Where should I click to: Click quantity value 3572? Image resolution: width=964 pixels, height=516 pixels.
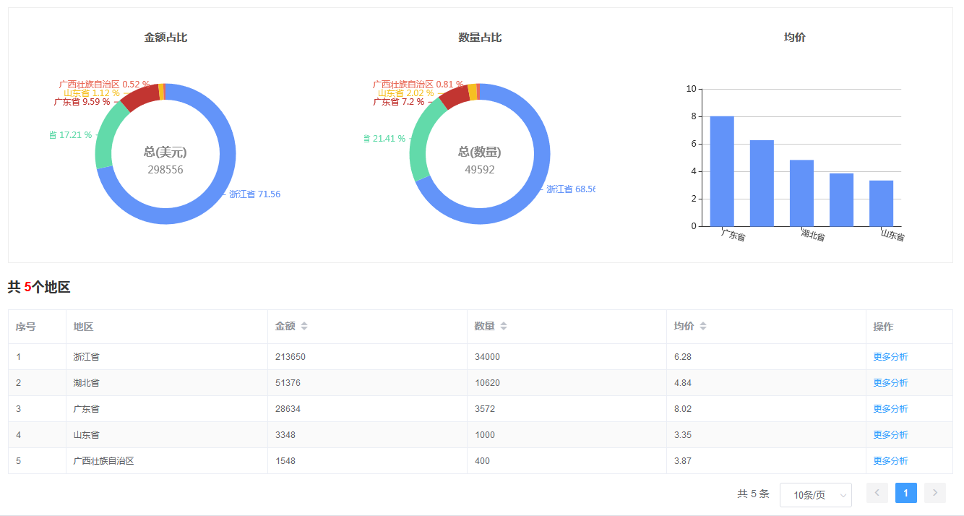coord(485,409)
